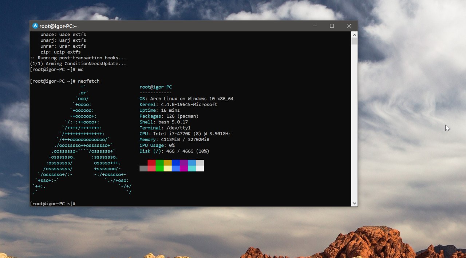Click the 'CPU Usage: 0%' line
466x258 pixels.
click(157, 145)
